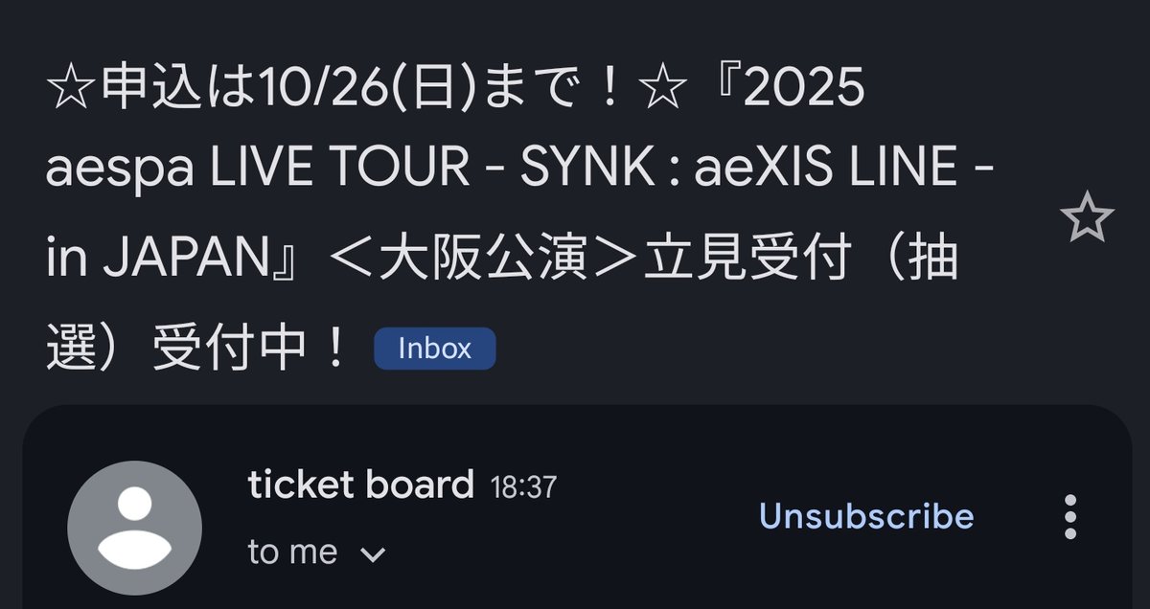Click the Unsubscribe link
The image size is (1150, 609).
[x=866, y=516]
